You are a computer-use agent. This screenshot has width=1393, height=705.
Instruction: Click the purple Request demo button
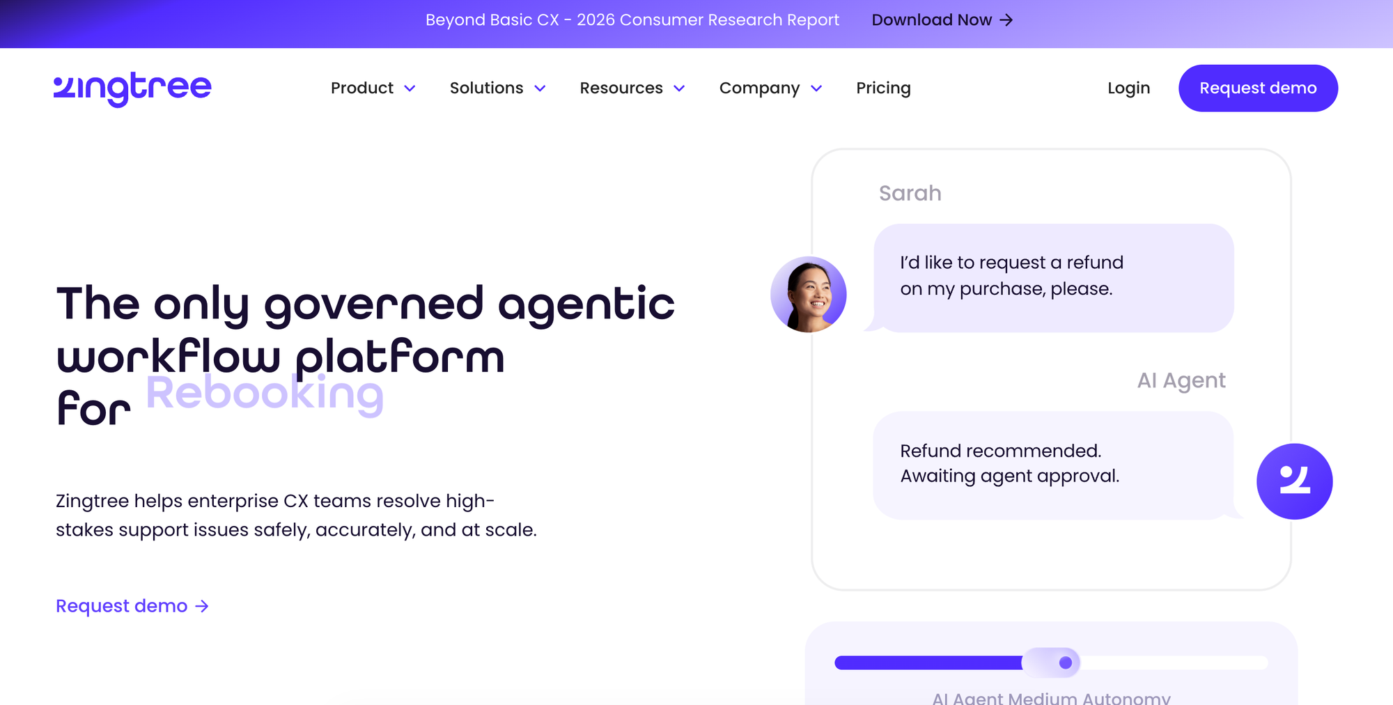[1258, 88]
